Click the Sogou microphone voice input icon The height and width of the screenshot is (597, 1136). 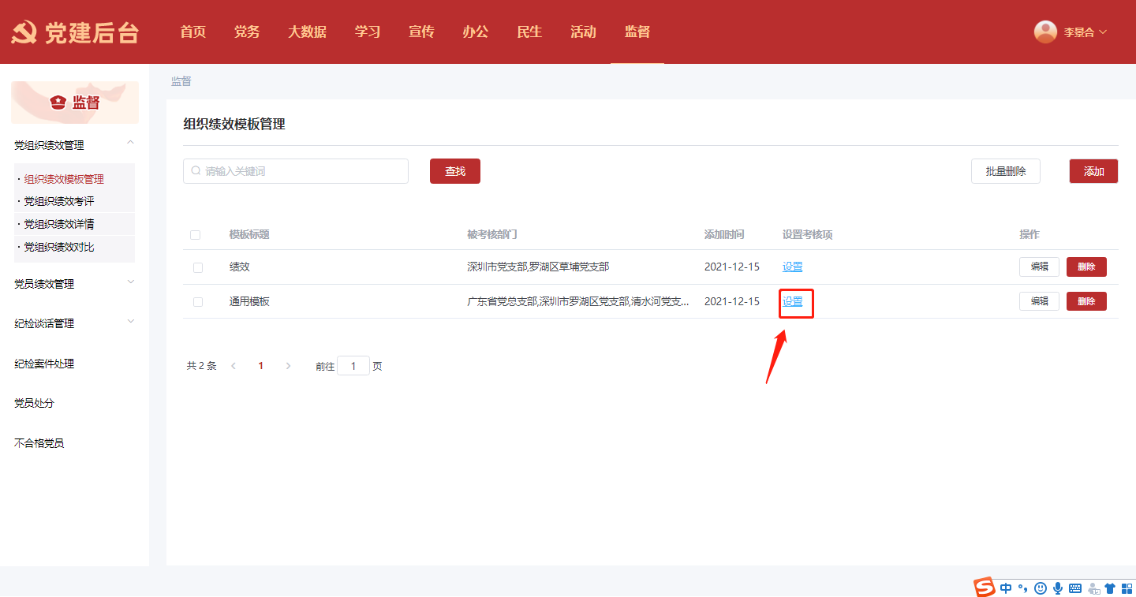coord(1058,588)
